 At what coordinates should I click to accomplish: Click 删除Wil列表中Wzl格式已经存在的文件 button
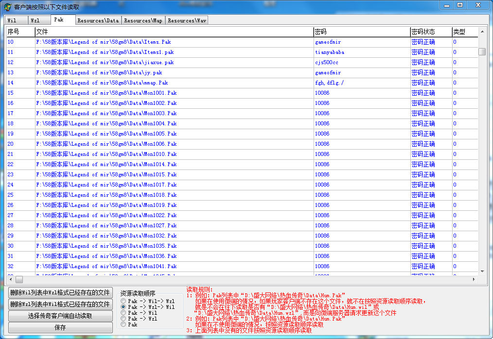click(x=60, y=292)
